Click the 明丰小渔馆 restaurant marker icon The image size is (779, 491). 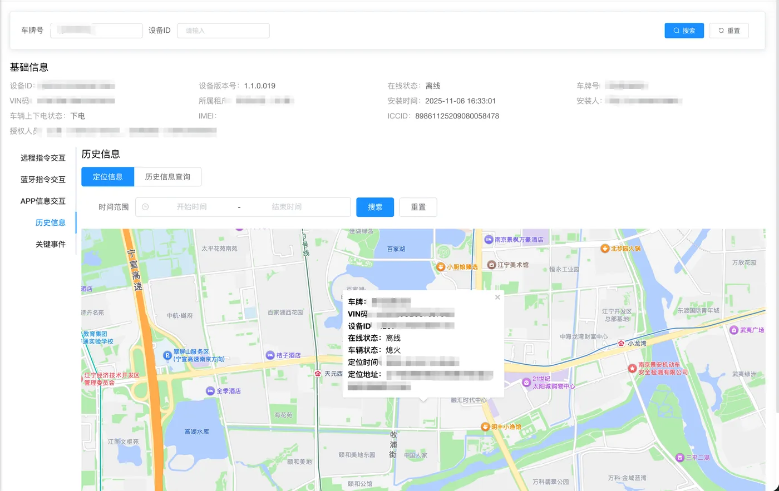(x=485, y=426)
